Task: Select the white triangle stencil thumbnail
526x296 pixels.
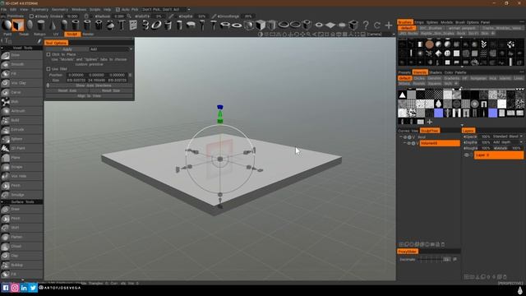Action: pos(402,95)
